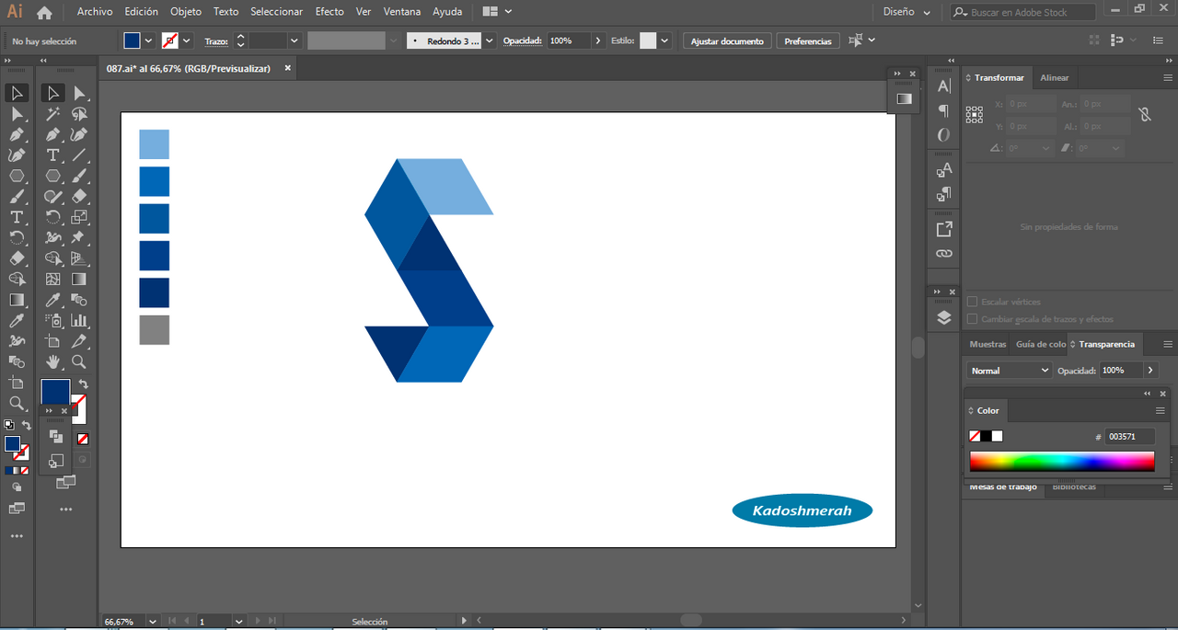Screen dimensions: 1178x630
Task: Pick a color from the spectrum bar
Action: [x=1062, y=462]
